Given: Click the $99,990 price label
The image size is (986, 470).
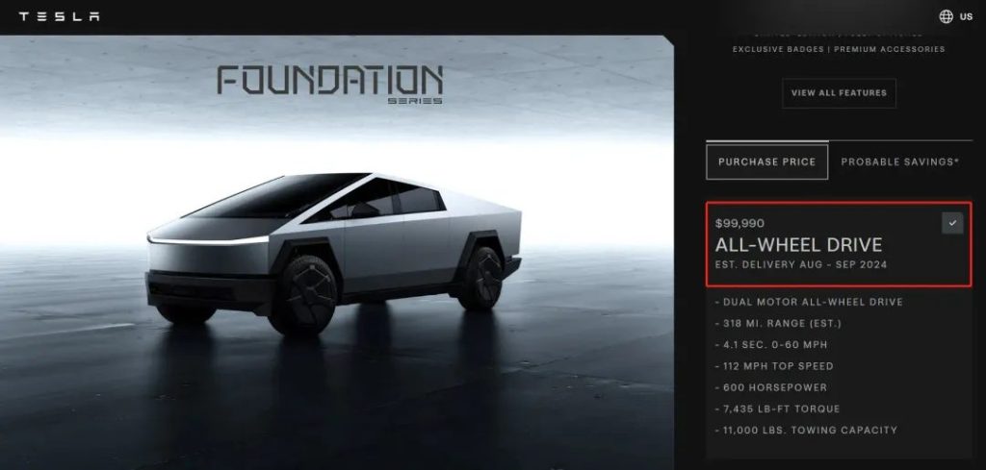Looking at the screenshot, I should [739, 223].
